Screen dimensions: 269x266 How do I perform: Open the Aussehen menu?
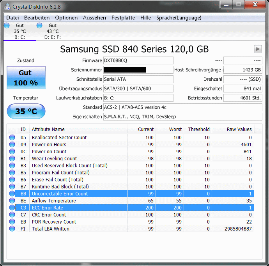94,18
